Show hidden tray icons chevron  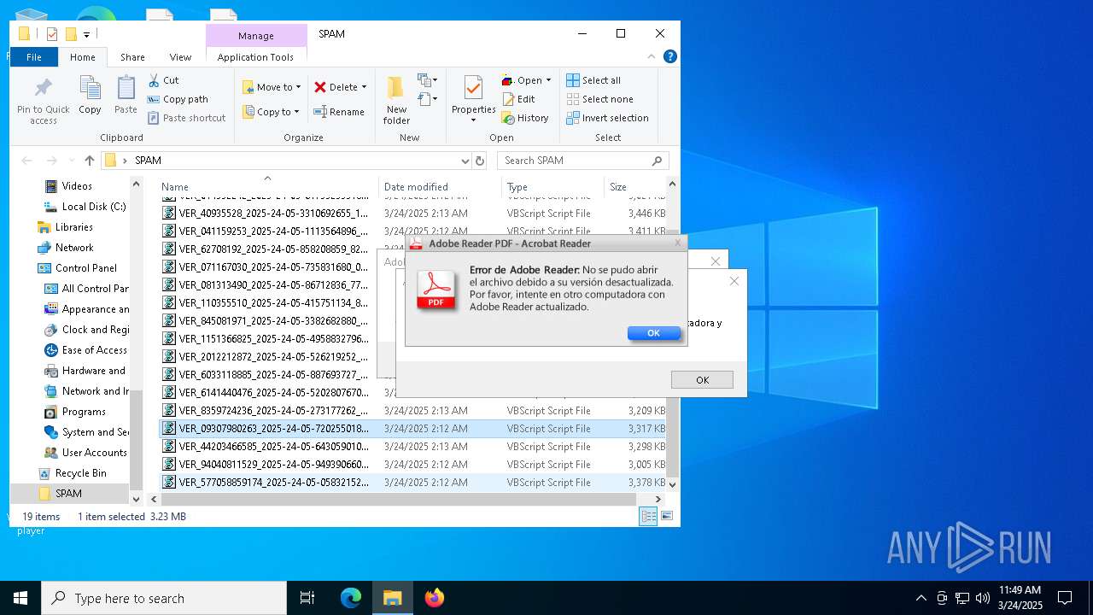921,598
